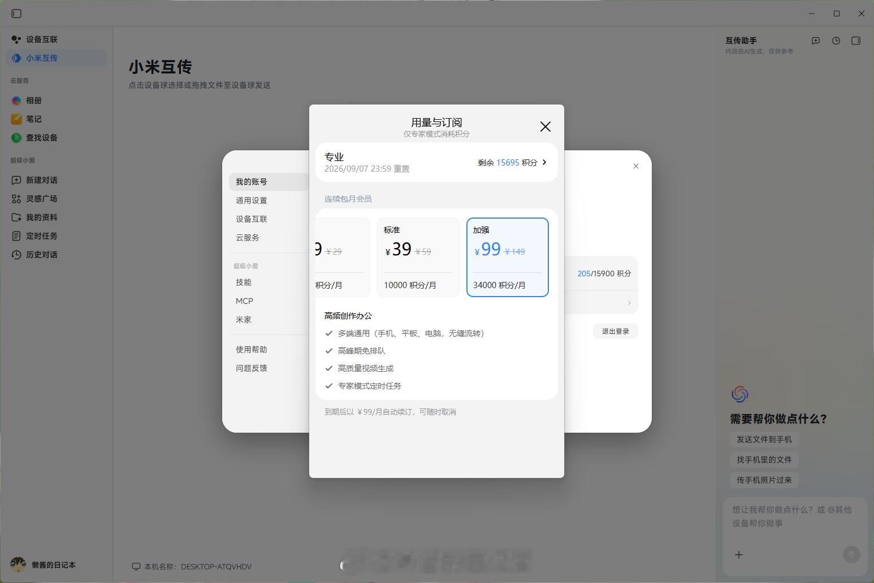Image resolution: width=874 pixels, height=583 pixels.
Task: Open 定时任务 in the sidebar
Action: [57, 236]
